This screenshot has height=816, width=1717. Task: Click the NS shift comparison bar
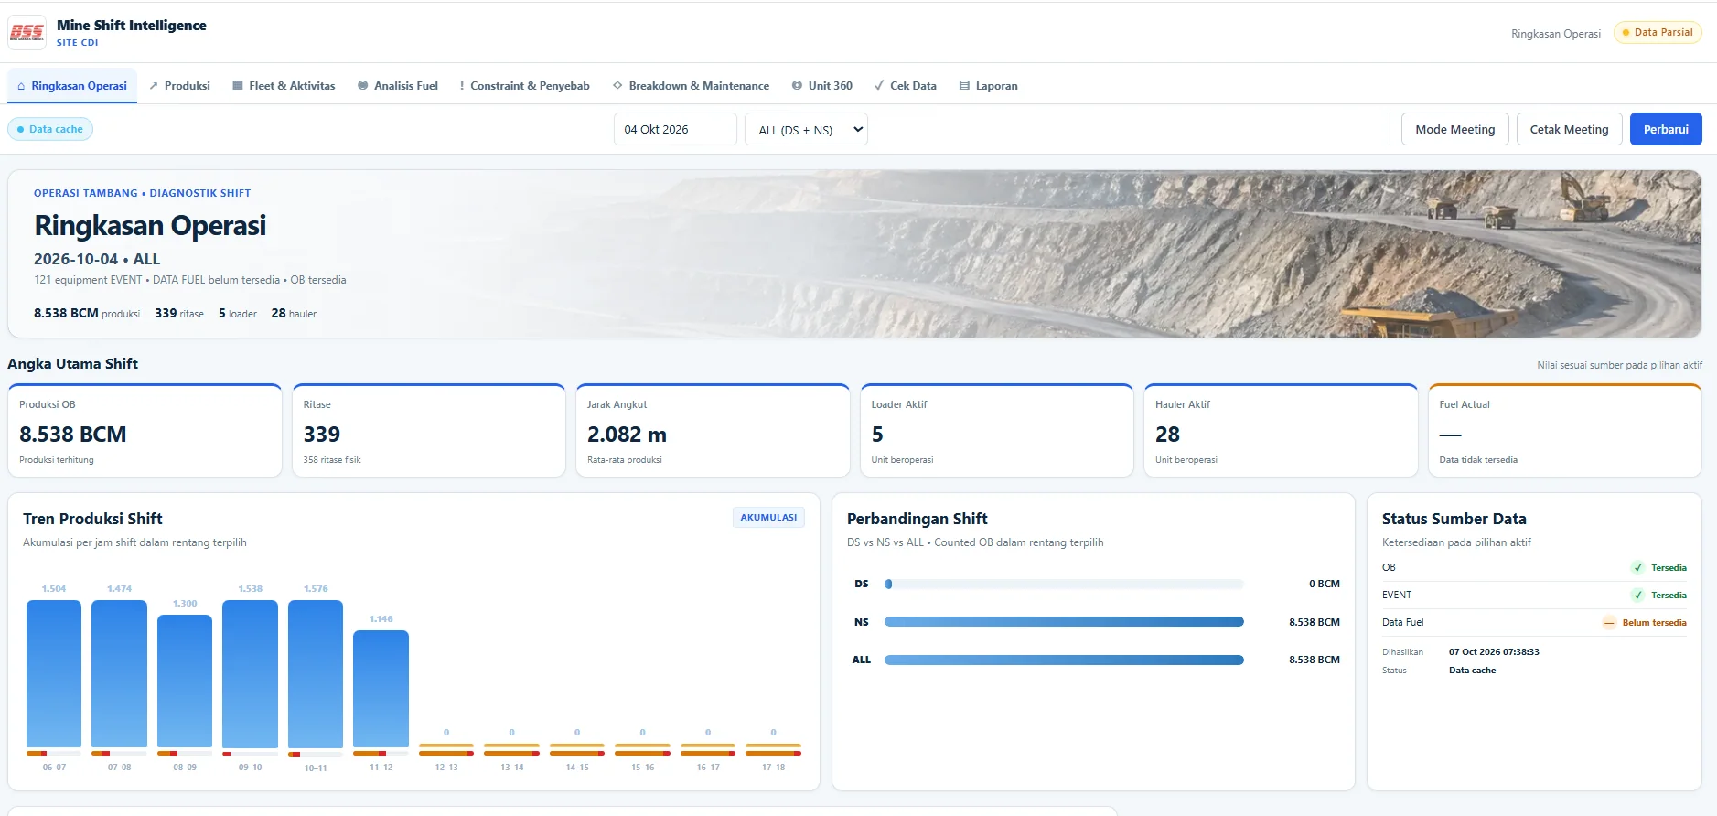coord(1064,622)
